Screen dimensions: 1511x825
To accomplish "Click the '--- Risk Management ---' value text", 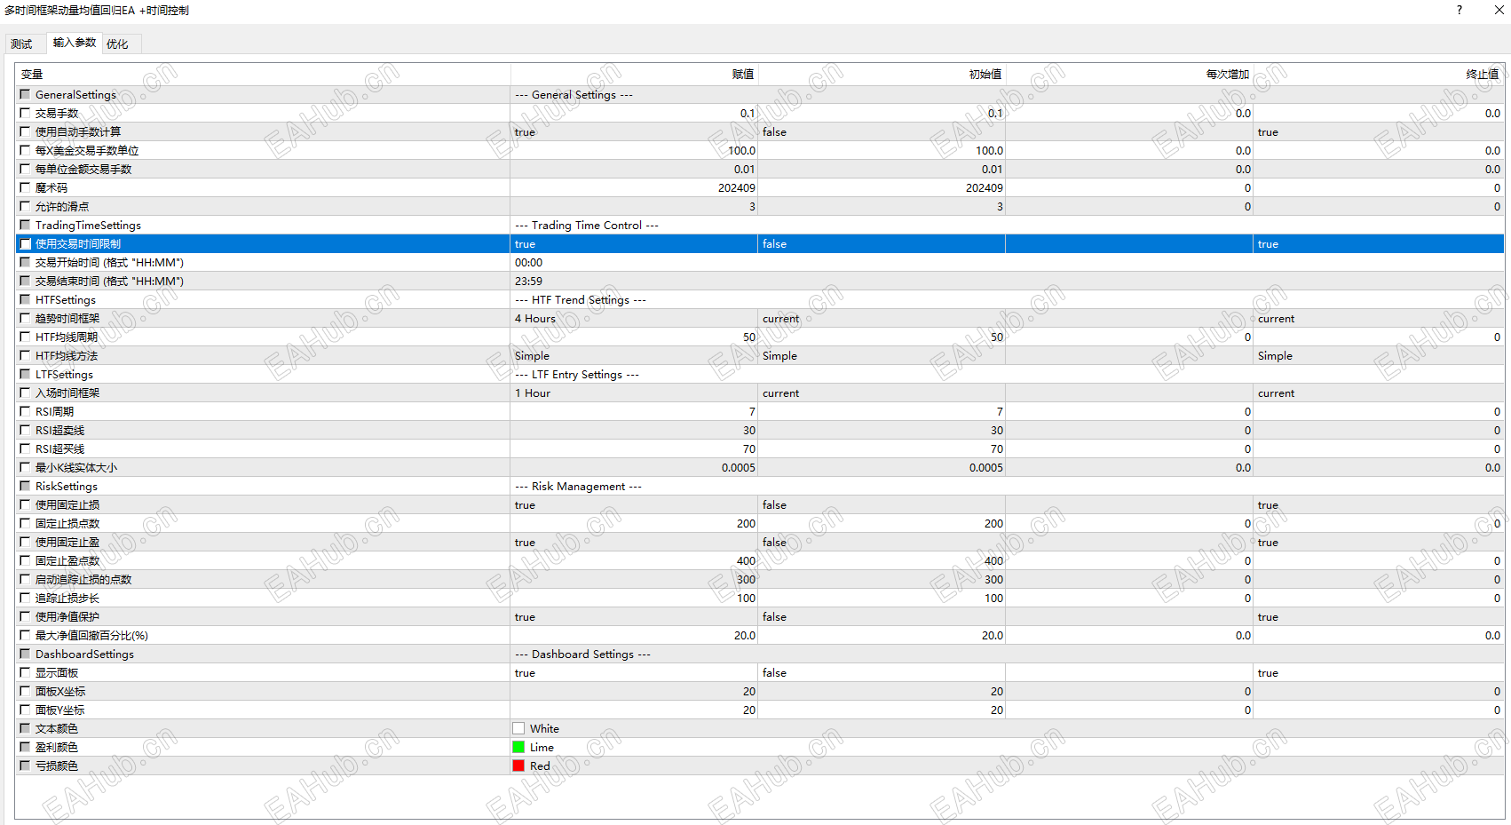I will tap(578, 487).
